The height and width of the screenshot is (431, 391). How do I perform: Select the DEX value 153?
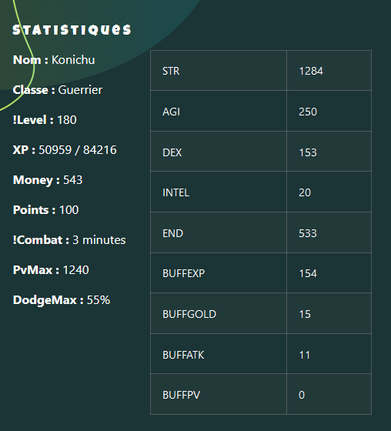coord(308,152)
